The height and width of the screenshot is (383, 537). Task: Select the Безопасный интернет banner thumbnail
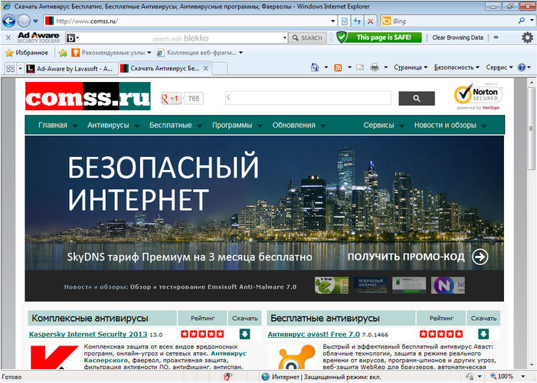(370, 286)
